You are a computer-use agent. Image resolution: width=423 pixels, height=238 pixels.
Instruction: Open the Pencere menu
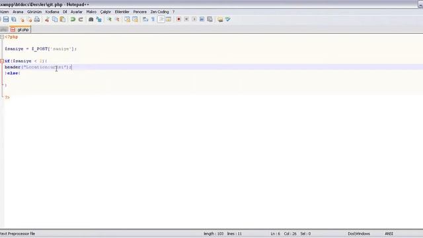click(139, 12)
